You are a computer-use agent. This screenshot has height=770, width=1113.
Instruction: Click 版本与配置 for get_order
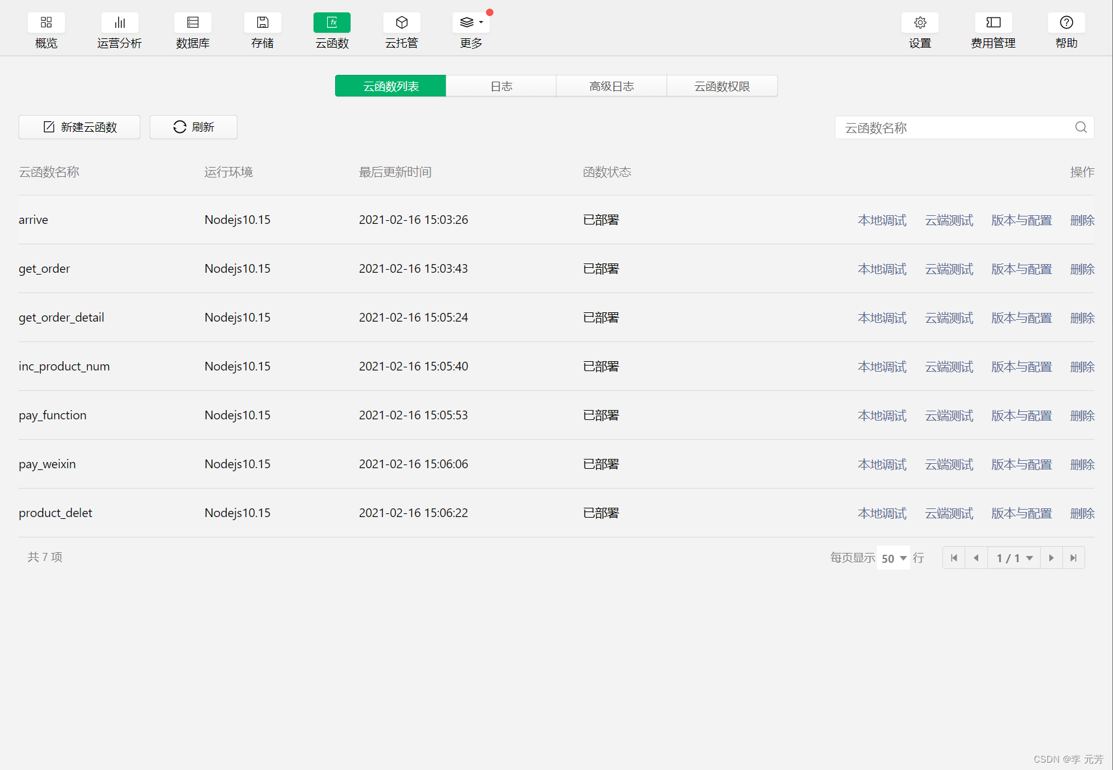coord(1021,269)
